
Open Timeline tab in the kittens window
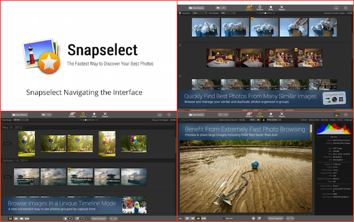click(x=259, y=8)
